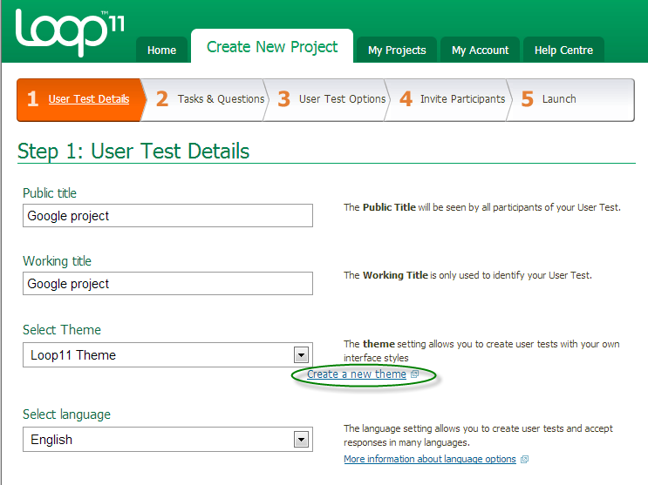Click step 1 User Test Details

click(81, 99)
